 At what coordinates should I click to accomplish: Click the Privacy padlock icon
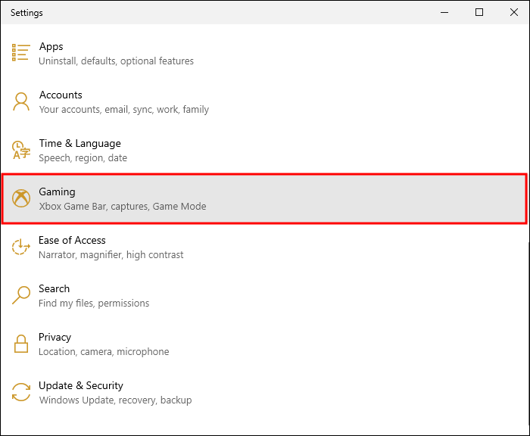(x=20, y=344)
